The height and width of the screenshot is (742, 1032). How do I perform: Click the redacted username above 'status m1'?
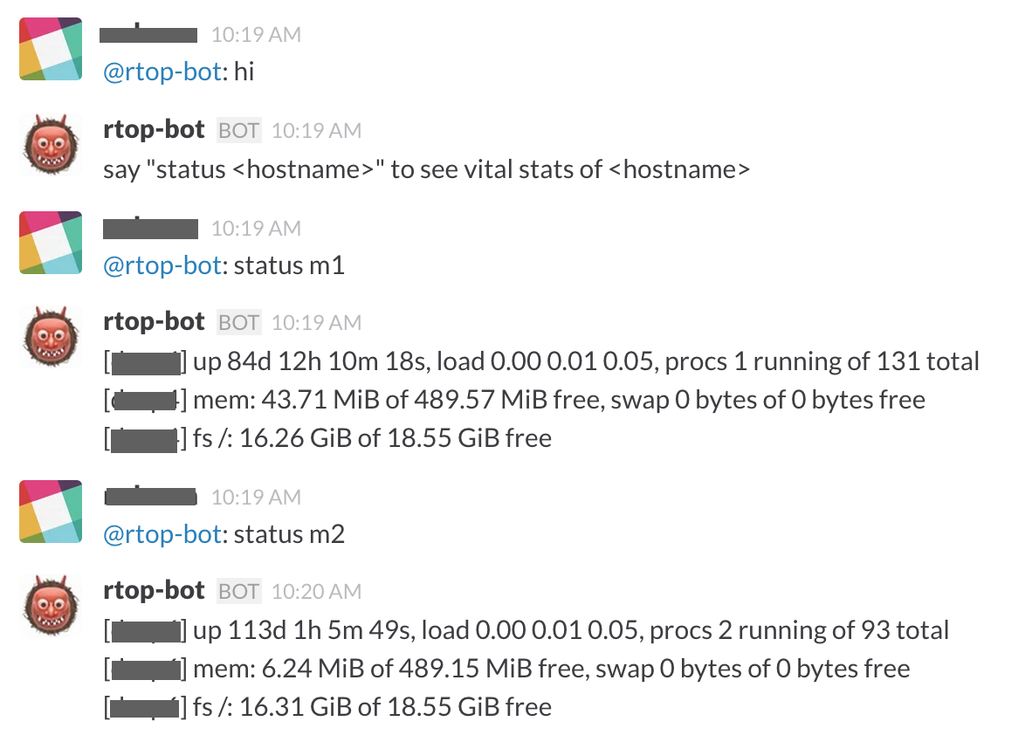point(151,228)
